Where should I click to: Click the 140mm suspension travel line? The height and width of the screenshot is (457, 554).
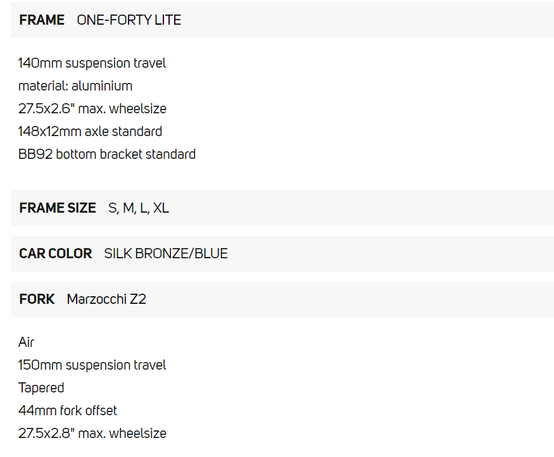coord(92,63)
